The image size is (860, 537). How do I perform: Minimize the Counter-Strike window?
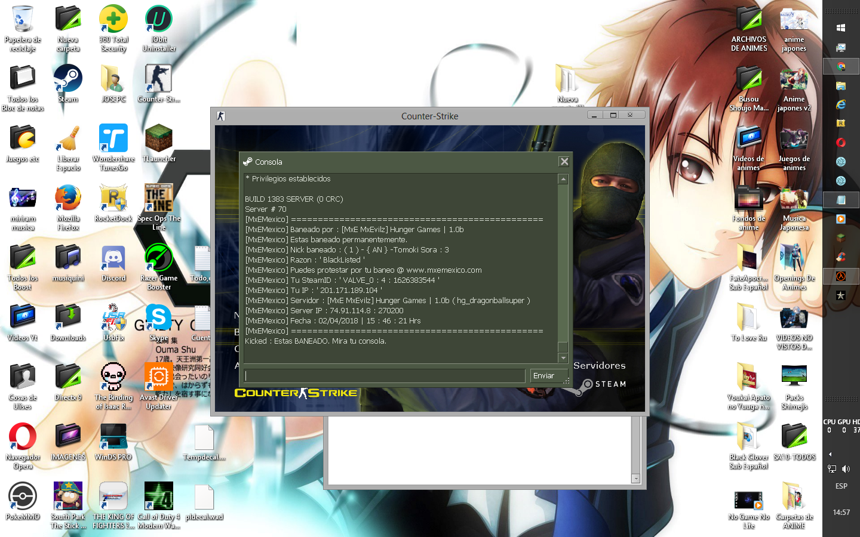point(594,115)
